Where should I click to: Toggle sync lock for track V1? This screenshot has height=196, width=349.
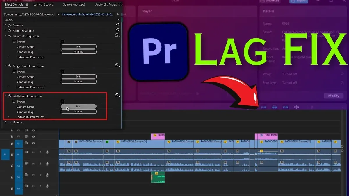pyautogui.click(x=26, y=143)
